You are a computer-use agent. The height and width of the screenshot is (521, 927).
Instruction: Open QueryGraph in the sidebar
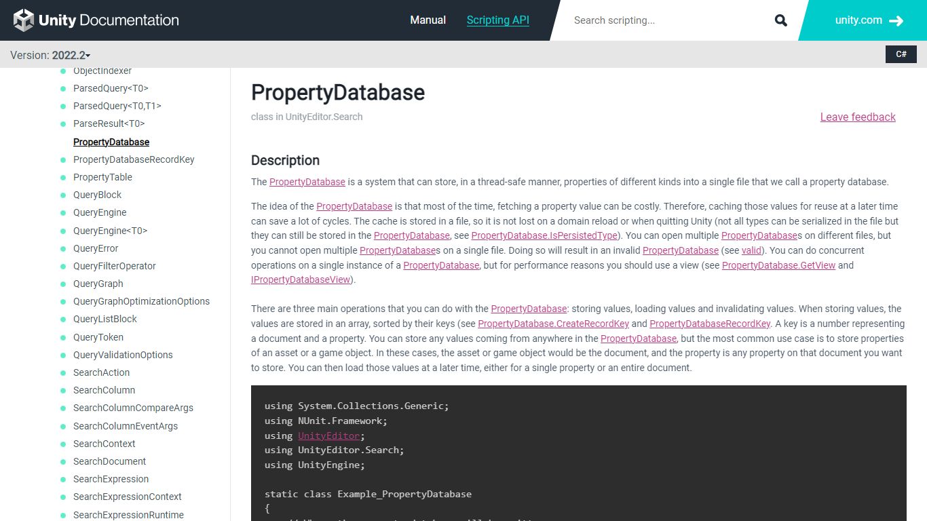tap(98, 284)
